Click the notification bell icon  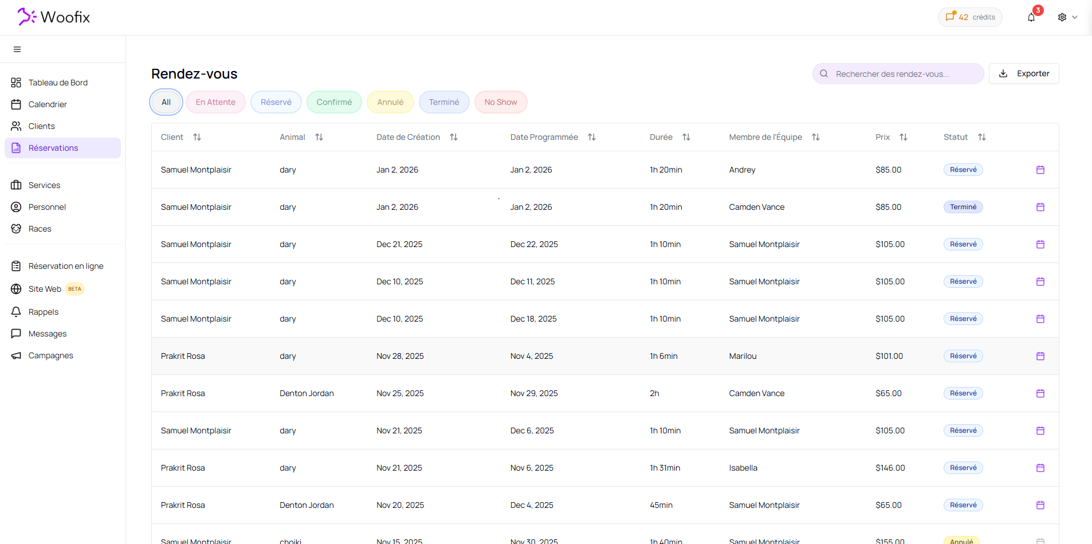click(1031, 17)
